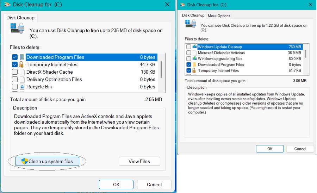Click the left file list scrollbar
The height and width of the screenshot is (193, 317).
pos(161,69)
